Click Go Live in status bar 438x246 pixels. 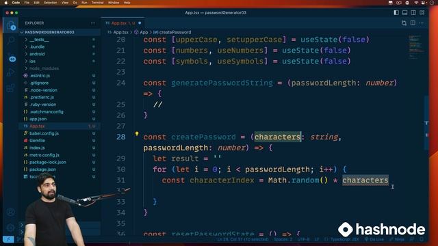(x=374, y=239)
